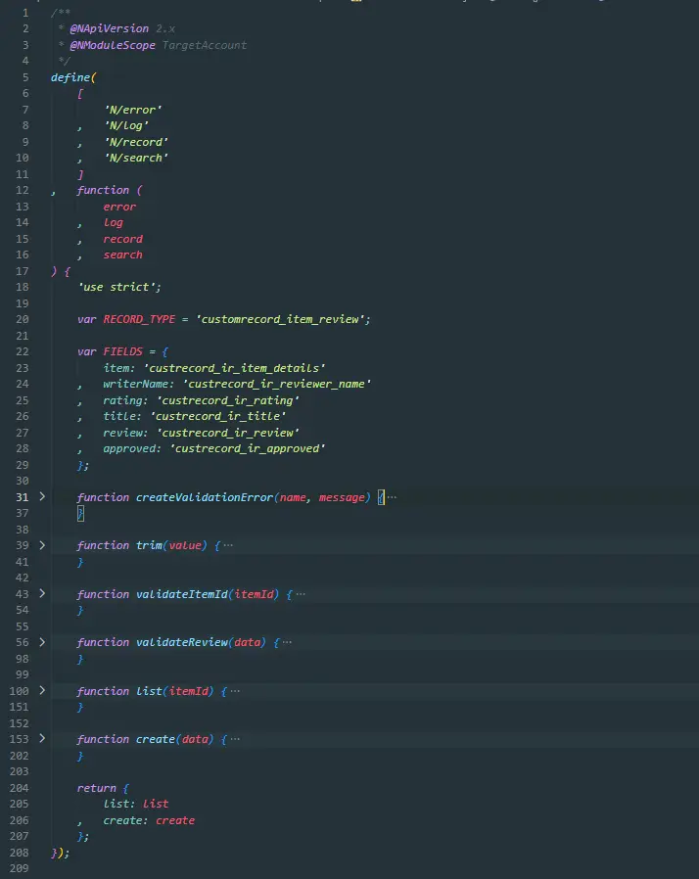This screenshot has width=699, height=879.
Task: Expand the folded validateReview function chevron
Action: tap(42, 642)
